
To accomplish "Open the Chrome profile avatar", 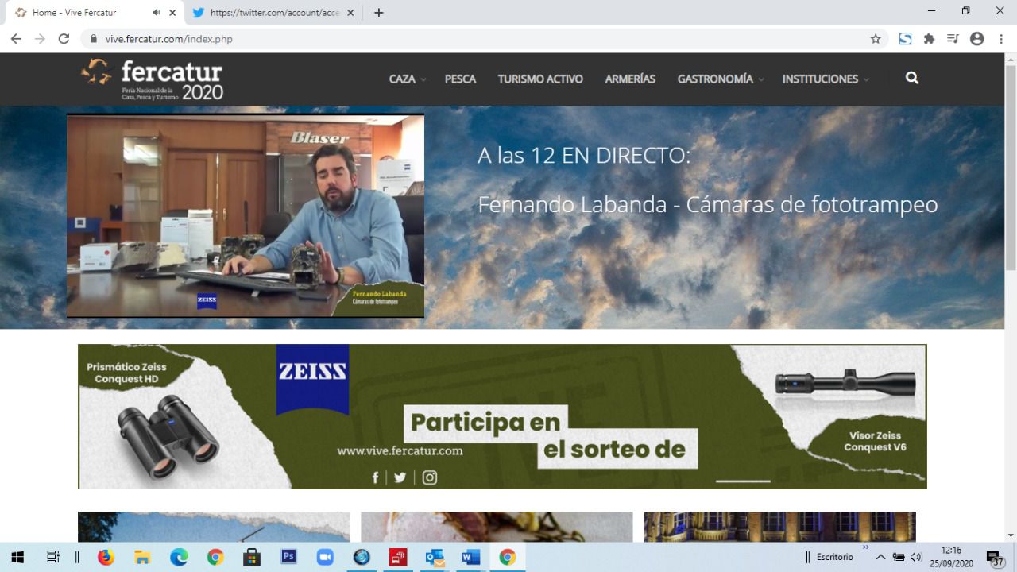I will (x=977, y=38).
